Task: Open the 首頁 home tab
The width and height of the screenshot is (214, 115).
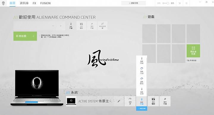Action: point(12,3)
